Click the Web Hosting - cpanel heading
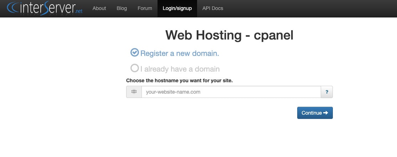 230,35
